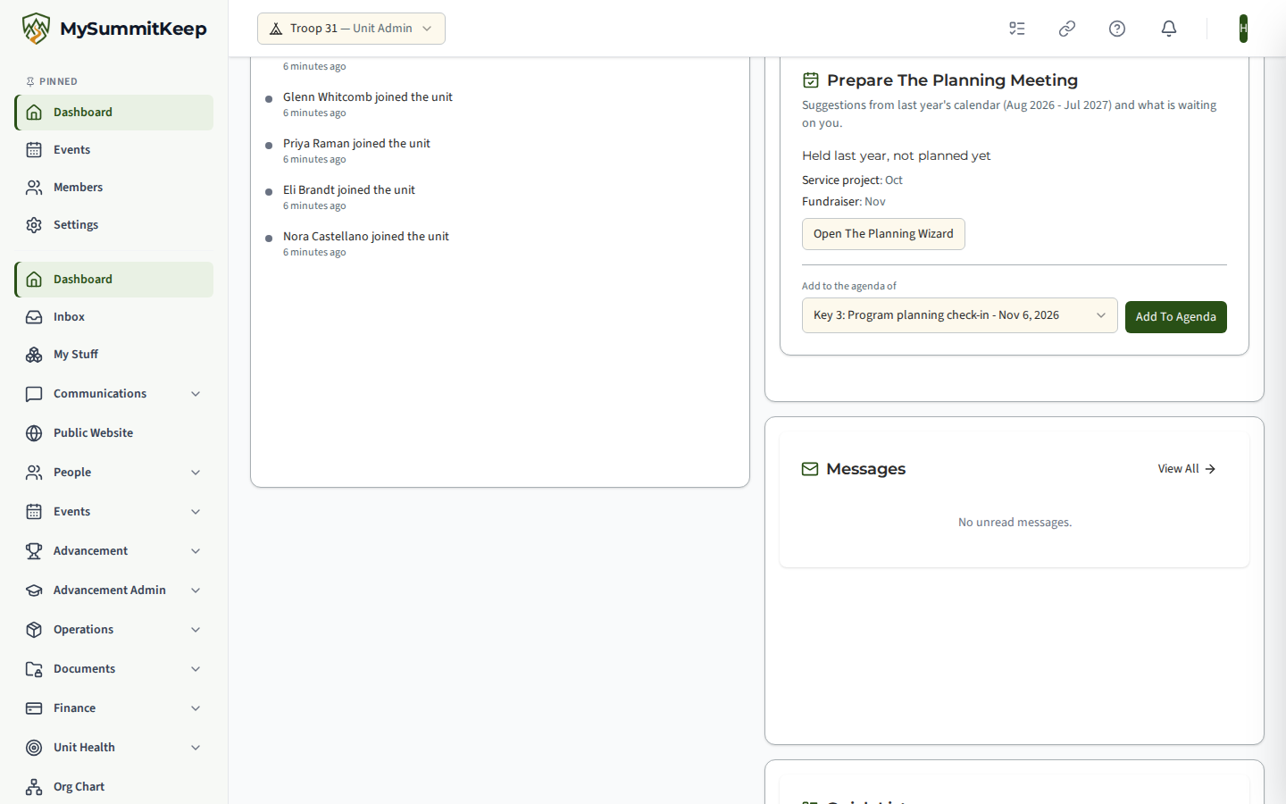Expand the Finance section
Viewport: 1286px width, 804px height.
tap(114, 708)
